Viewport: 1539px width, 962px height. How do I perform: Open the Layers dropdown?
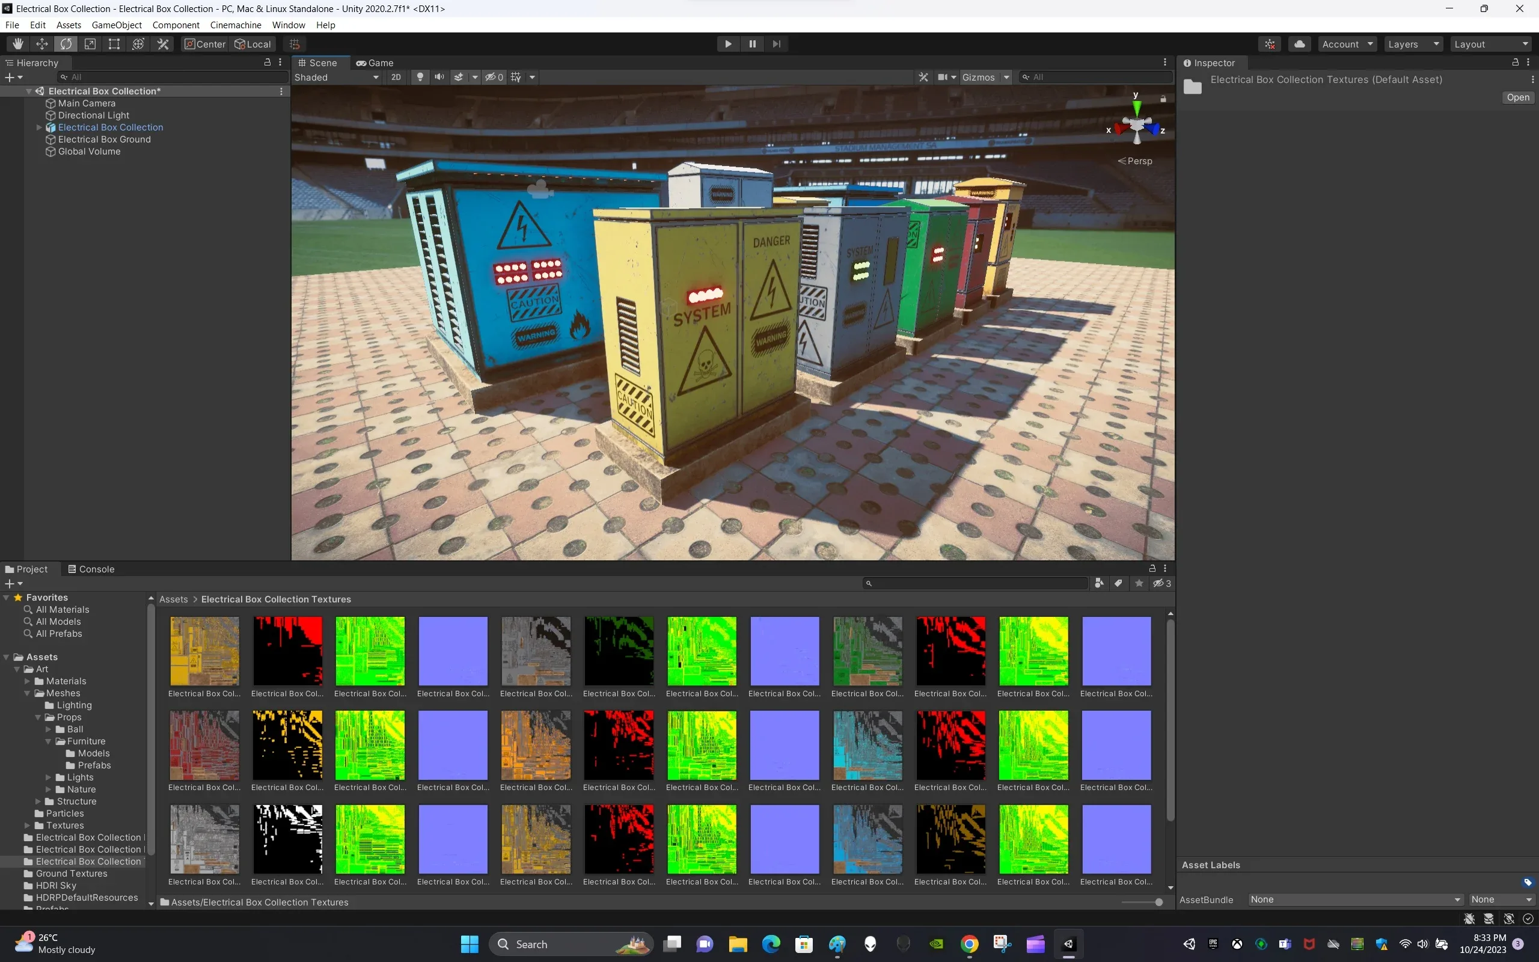[x=1413, y=44]
